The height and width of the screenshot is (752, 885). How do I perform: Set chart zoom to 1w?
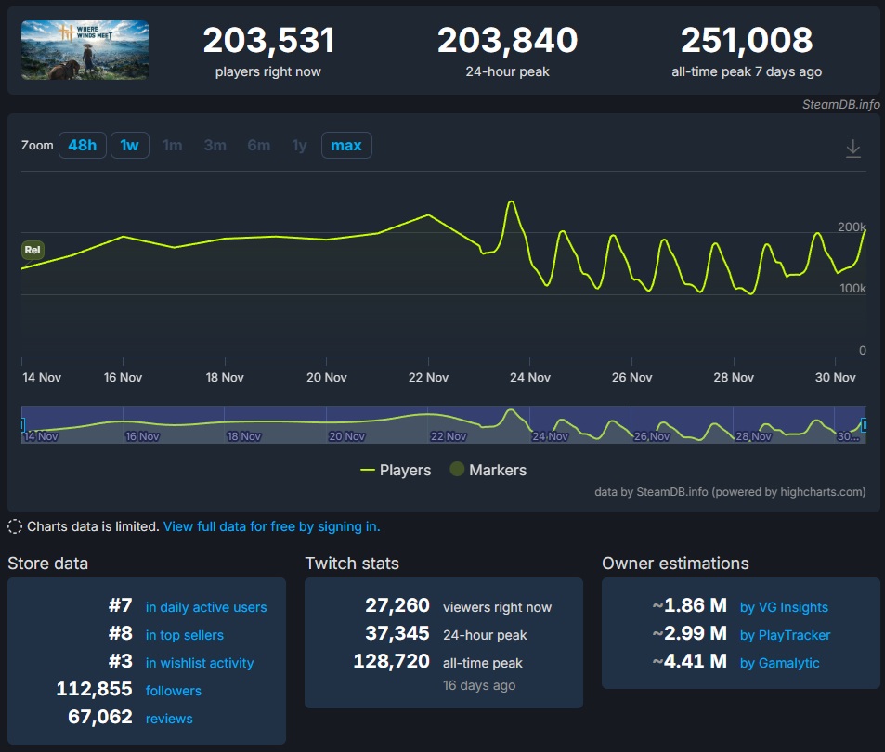click(129, 146)
